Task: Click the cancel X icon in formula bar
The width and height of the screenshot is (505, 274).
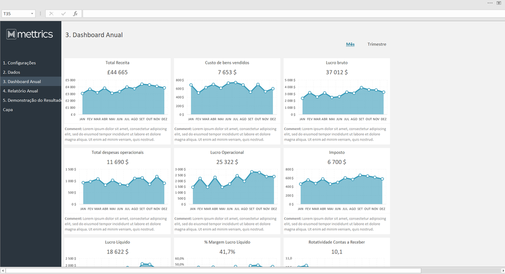Action: pos(51,13)
